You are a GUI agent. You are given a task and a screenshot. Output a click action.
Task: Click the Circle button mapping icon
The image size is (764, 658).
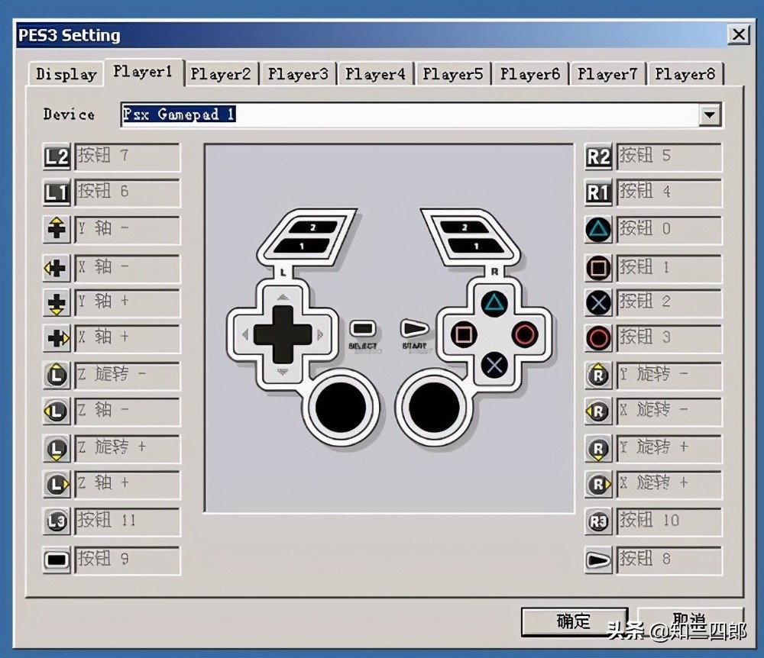pos(598,338)
